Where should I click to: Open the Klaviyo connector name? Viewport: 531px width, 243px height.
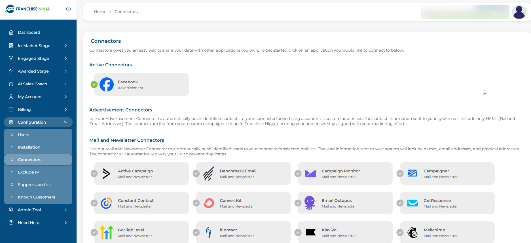[329, 230]
